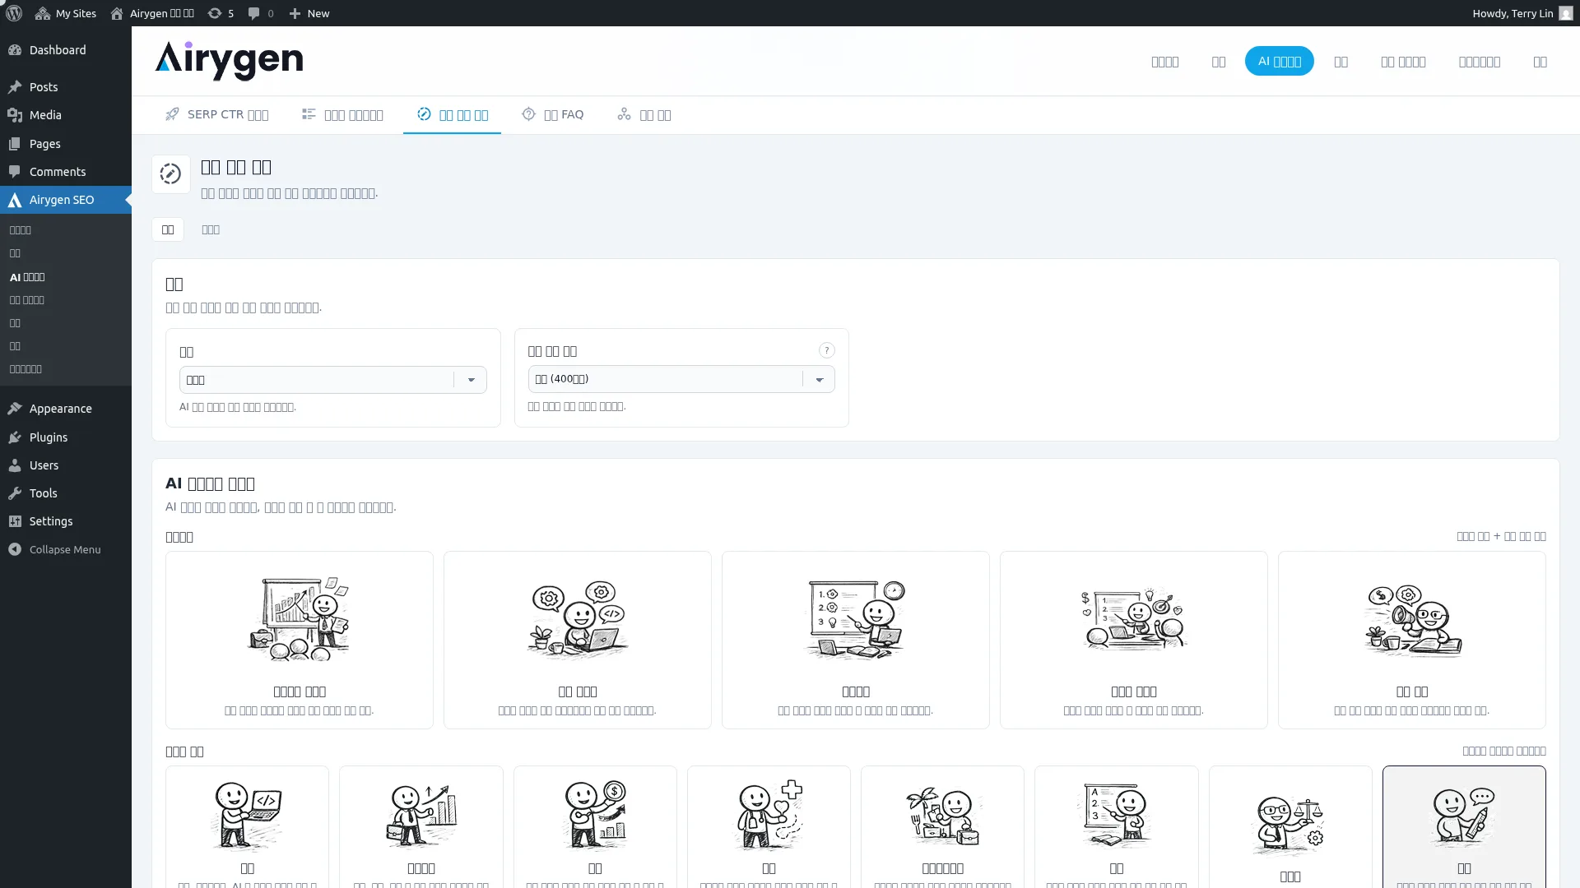Click the Airygen logo in the header
The height and width of the screenshot is (888, 1580).
229,61
